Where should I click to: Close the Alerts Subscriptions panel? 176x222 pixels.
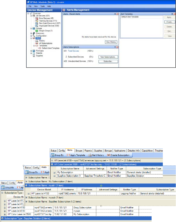[118, 47]
